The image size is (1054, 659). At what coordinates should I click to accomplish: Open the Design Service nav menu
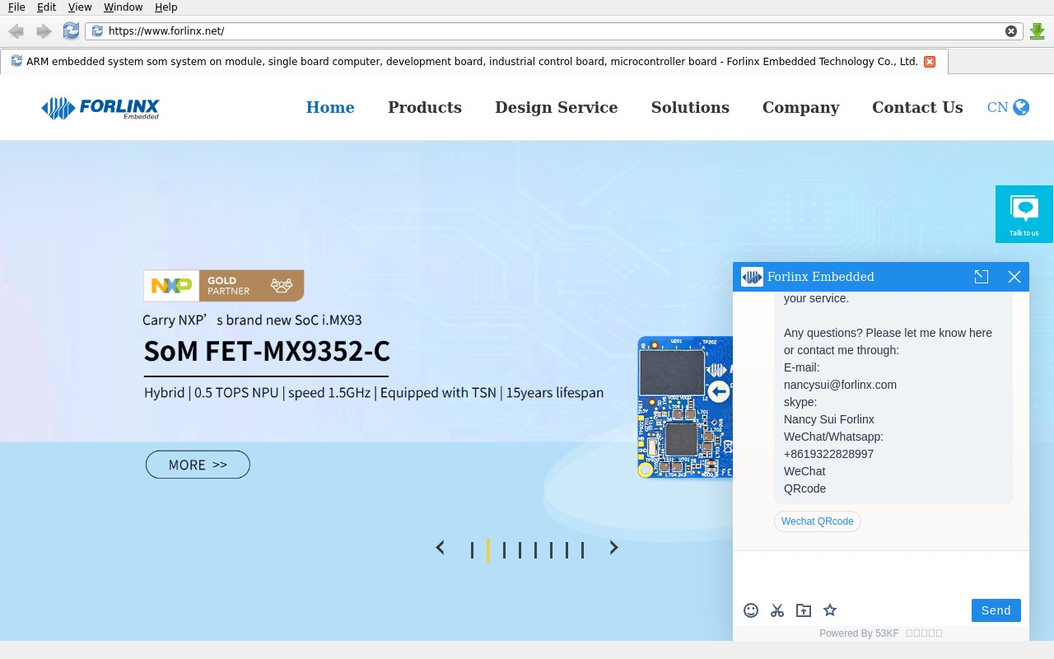557,108
